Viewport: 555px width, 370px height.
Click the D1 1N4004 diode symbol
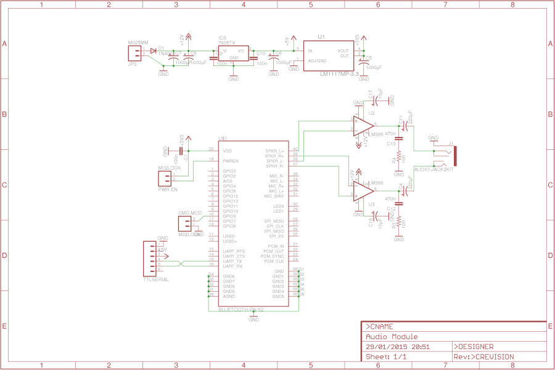coord(153,51)
